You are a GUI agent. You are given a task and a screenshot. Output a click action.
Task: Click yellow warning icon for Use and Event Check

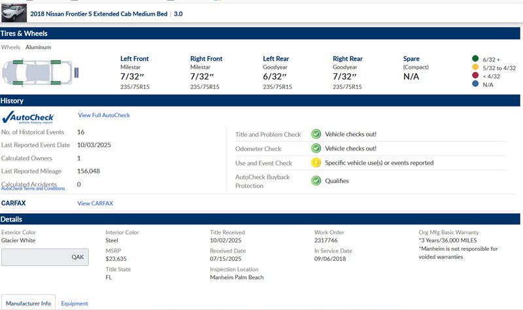[x=316, y=163]
